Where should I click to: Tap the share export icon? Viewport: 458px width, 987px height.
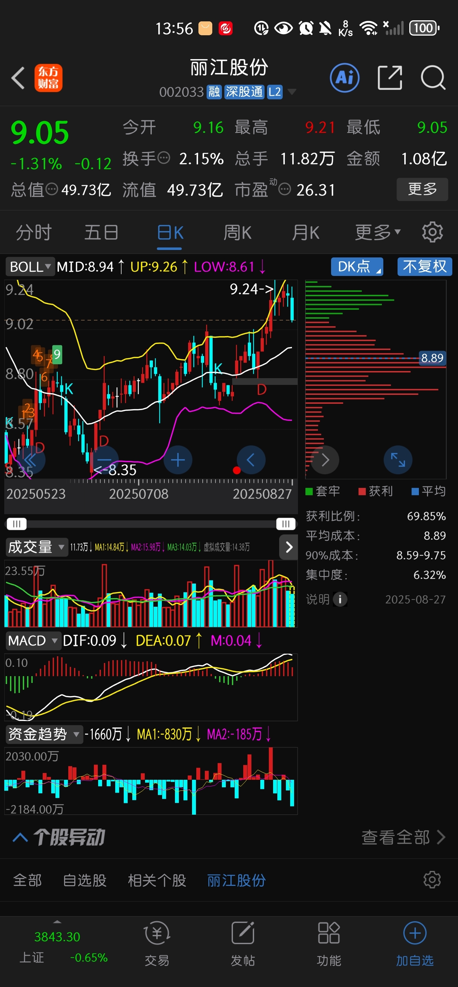[389, 78]
